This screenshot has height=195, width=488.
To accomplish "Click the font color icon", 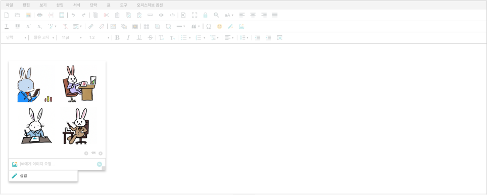I will tap(7, 26).
